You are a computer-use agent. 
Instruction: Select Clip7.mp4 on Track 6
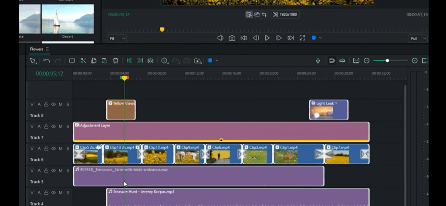[347, 154]
